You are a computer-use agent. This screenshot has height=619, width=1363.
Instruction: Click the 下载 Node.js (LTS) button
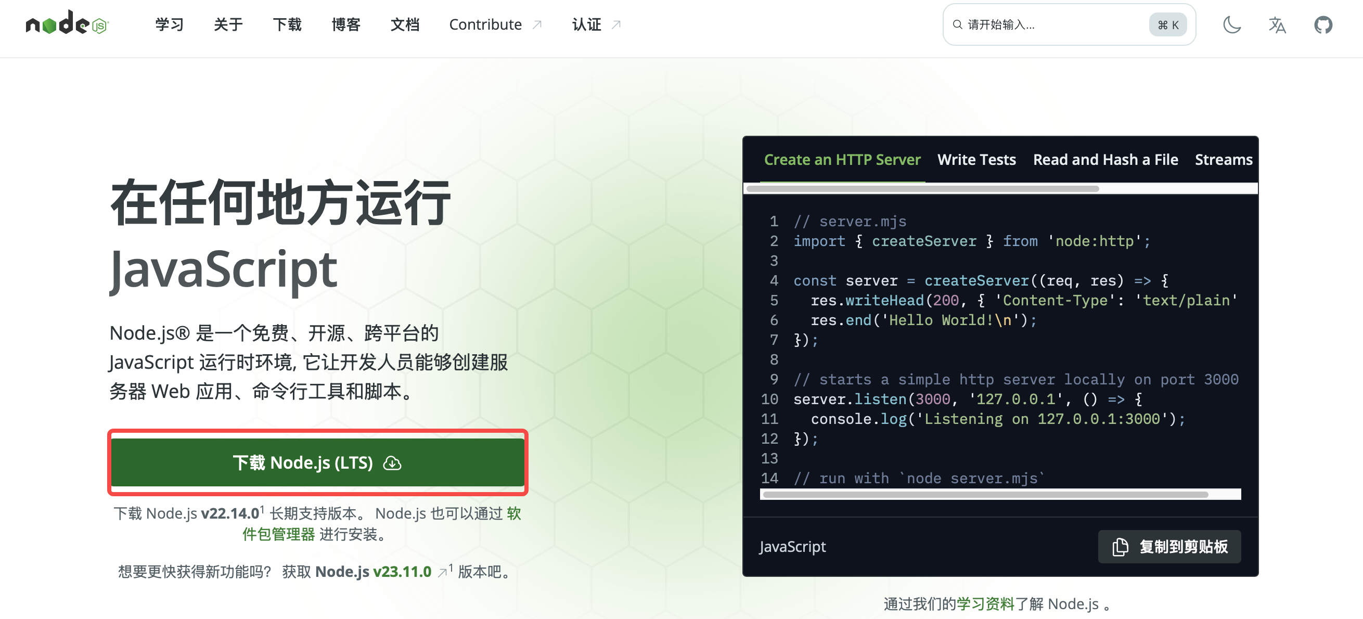(x=317, y=462)
